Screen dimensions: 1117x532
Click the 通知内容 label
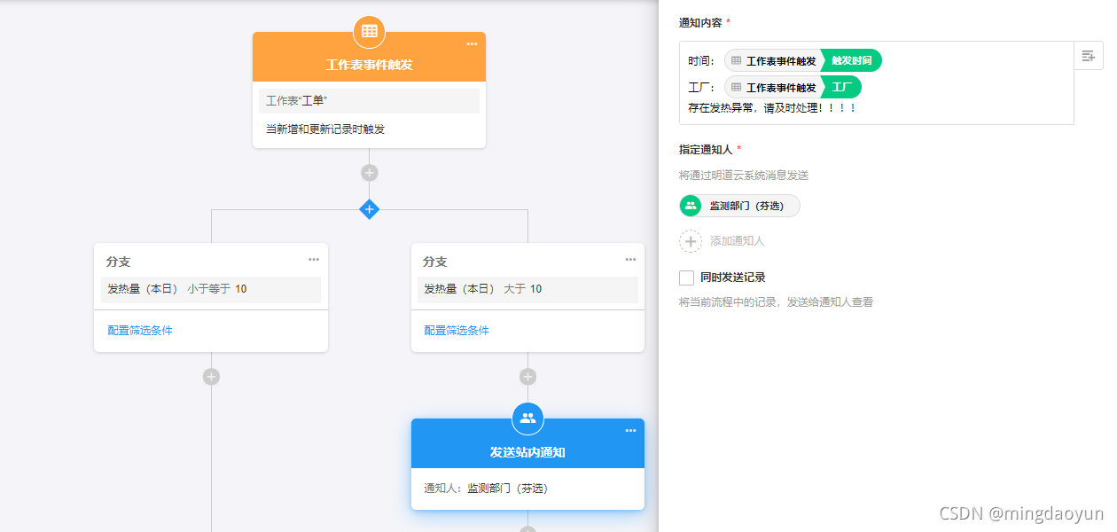point(700,22)
